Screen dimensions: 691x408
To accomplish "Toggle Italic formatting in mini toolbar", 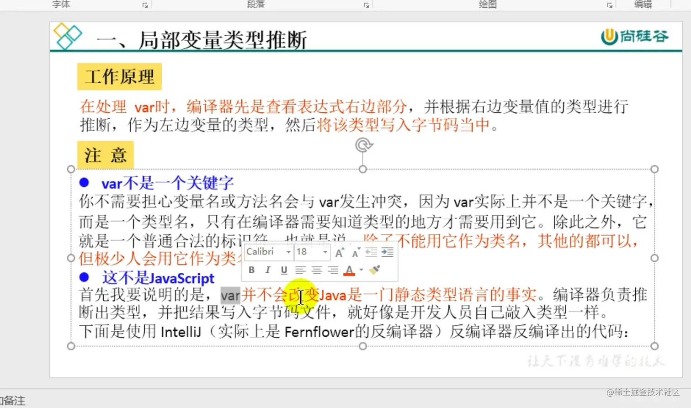I will click(x=268, y=270).
